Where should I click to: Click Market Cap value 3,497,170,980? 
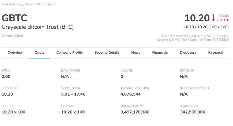(x=135, y=112)
